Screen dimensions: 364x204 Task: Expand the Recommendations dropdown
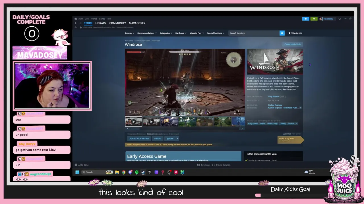pos(147,33)
